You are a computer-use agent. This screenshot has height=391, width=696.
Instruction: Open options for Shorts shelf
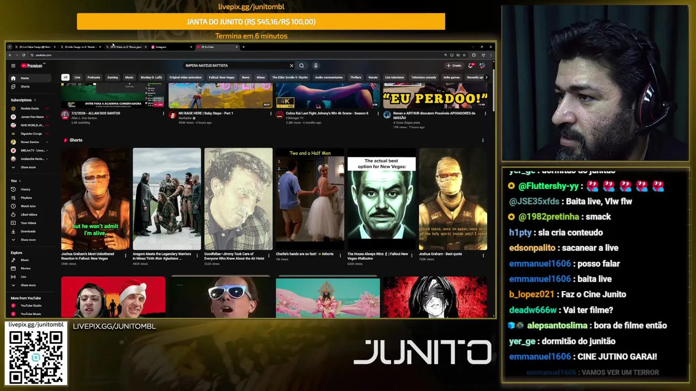pyautogui.click(x=483, y=141)
